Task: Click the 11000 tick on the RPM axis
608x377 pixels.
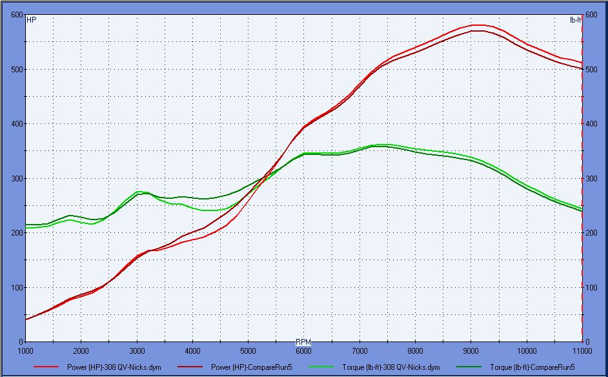Action: (582, 351)
